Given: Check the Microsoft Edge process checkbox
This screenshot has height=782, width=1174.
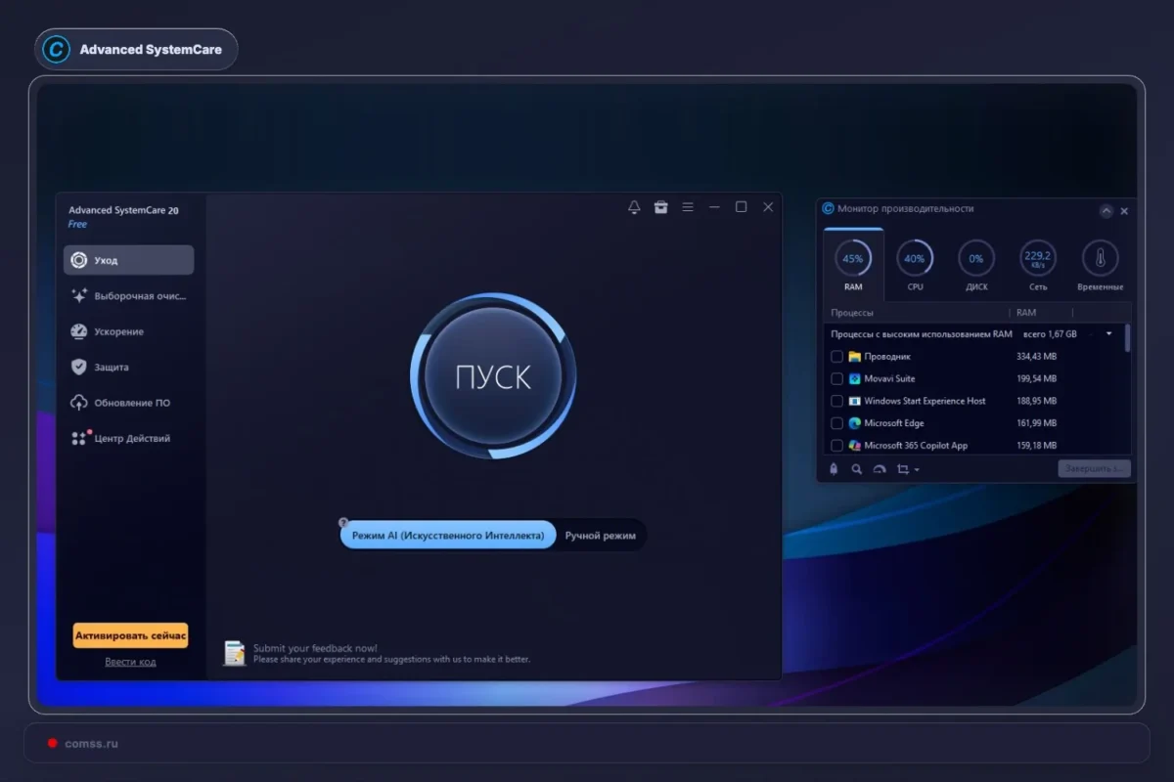Looking at the screenshot, I should (836, 423).
